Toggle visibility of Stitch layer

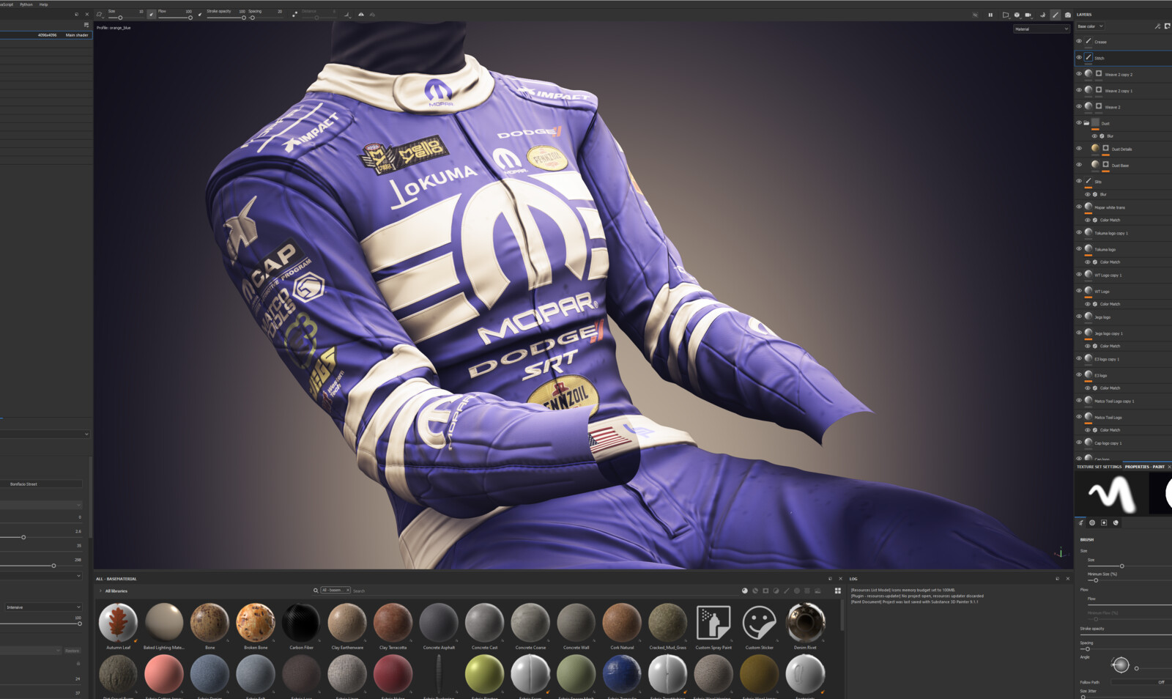coord(1079,57)
